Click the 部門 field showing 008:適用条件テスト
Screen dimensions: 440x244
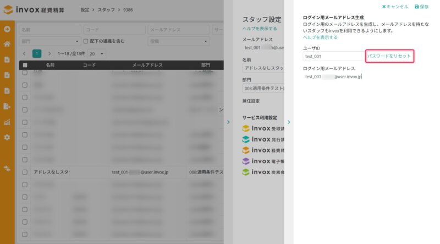pos(263,88)
